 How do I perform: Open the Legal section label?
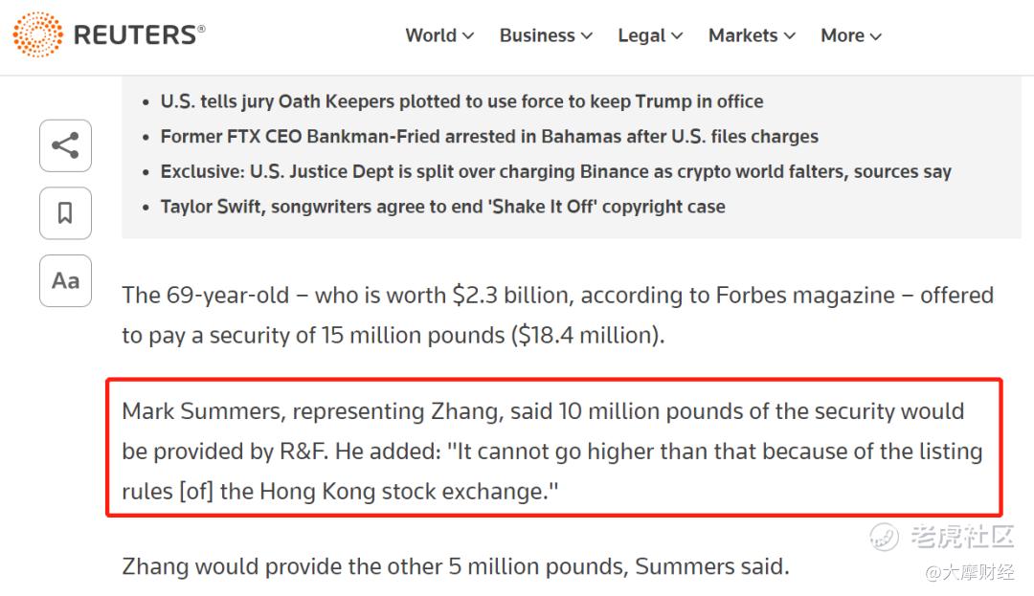[641, 35]
